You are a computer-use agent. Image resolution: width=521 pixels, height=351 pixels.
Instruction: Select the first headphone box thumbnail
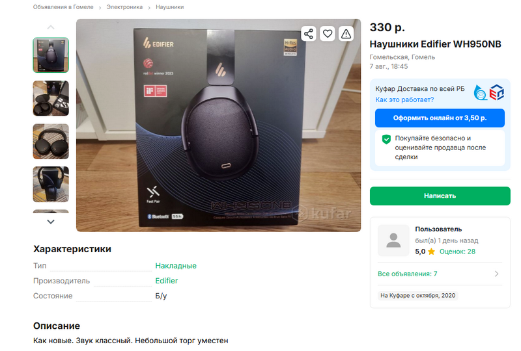click(51, 55)
